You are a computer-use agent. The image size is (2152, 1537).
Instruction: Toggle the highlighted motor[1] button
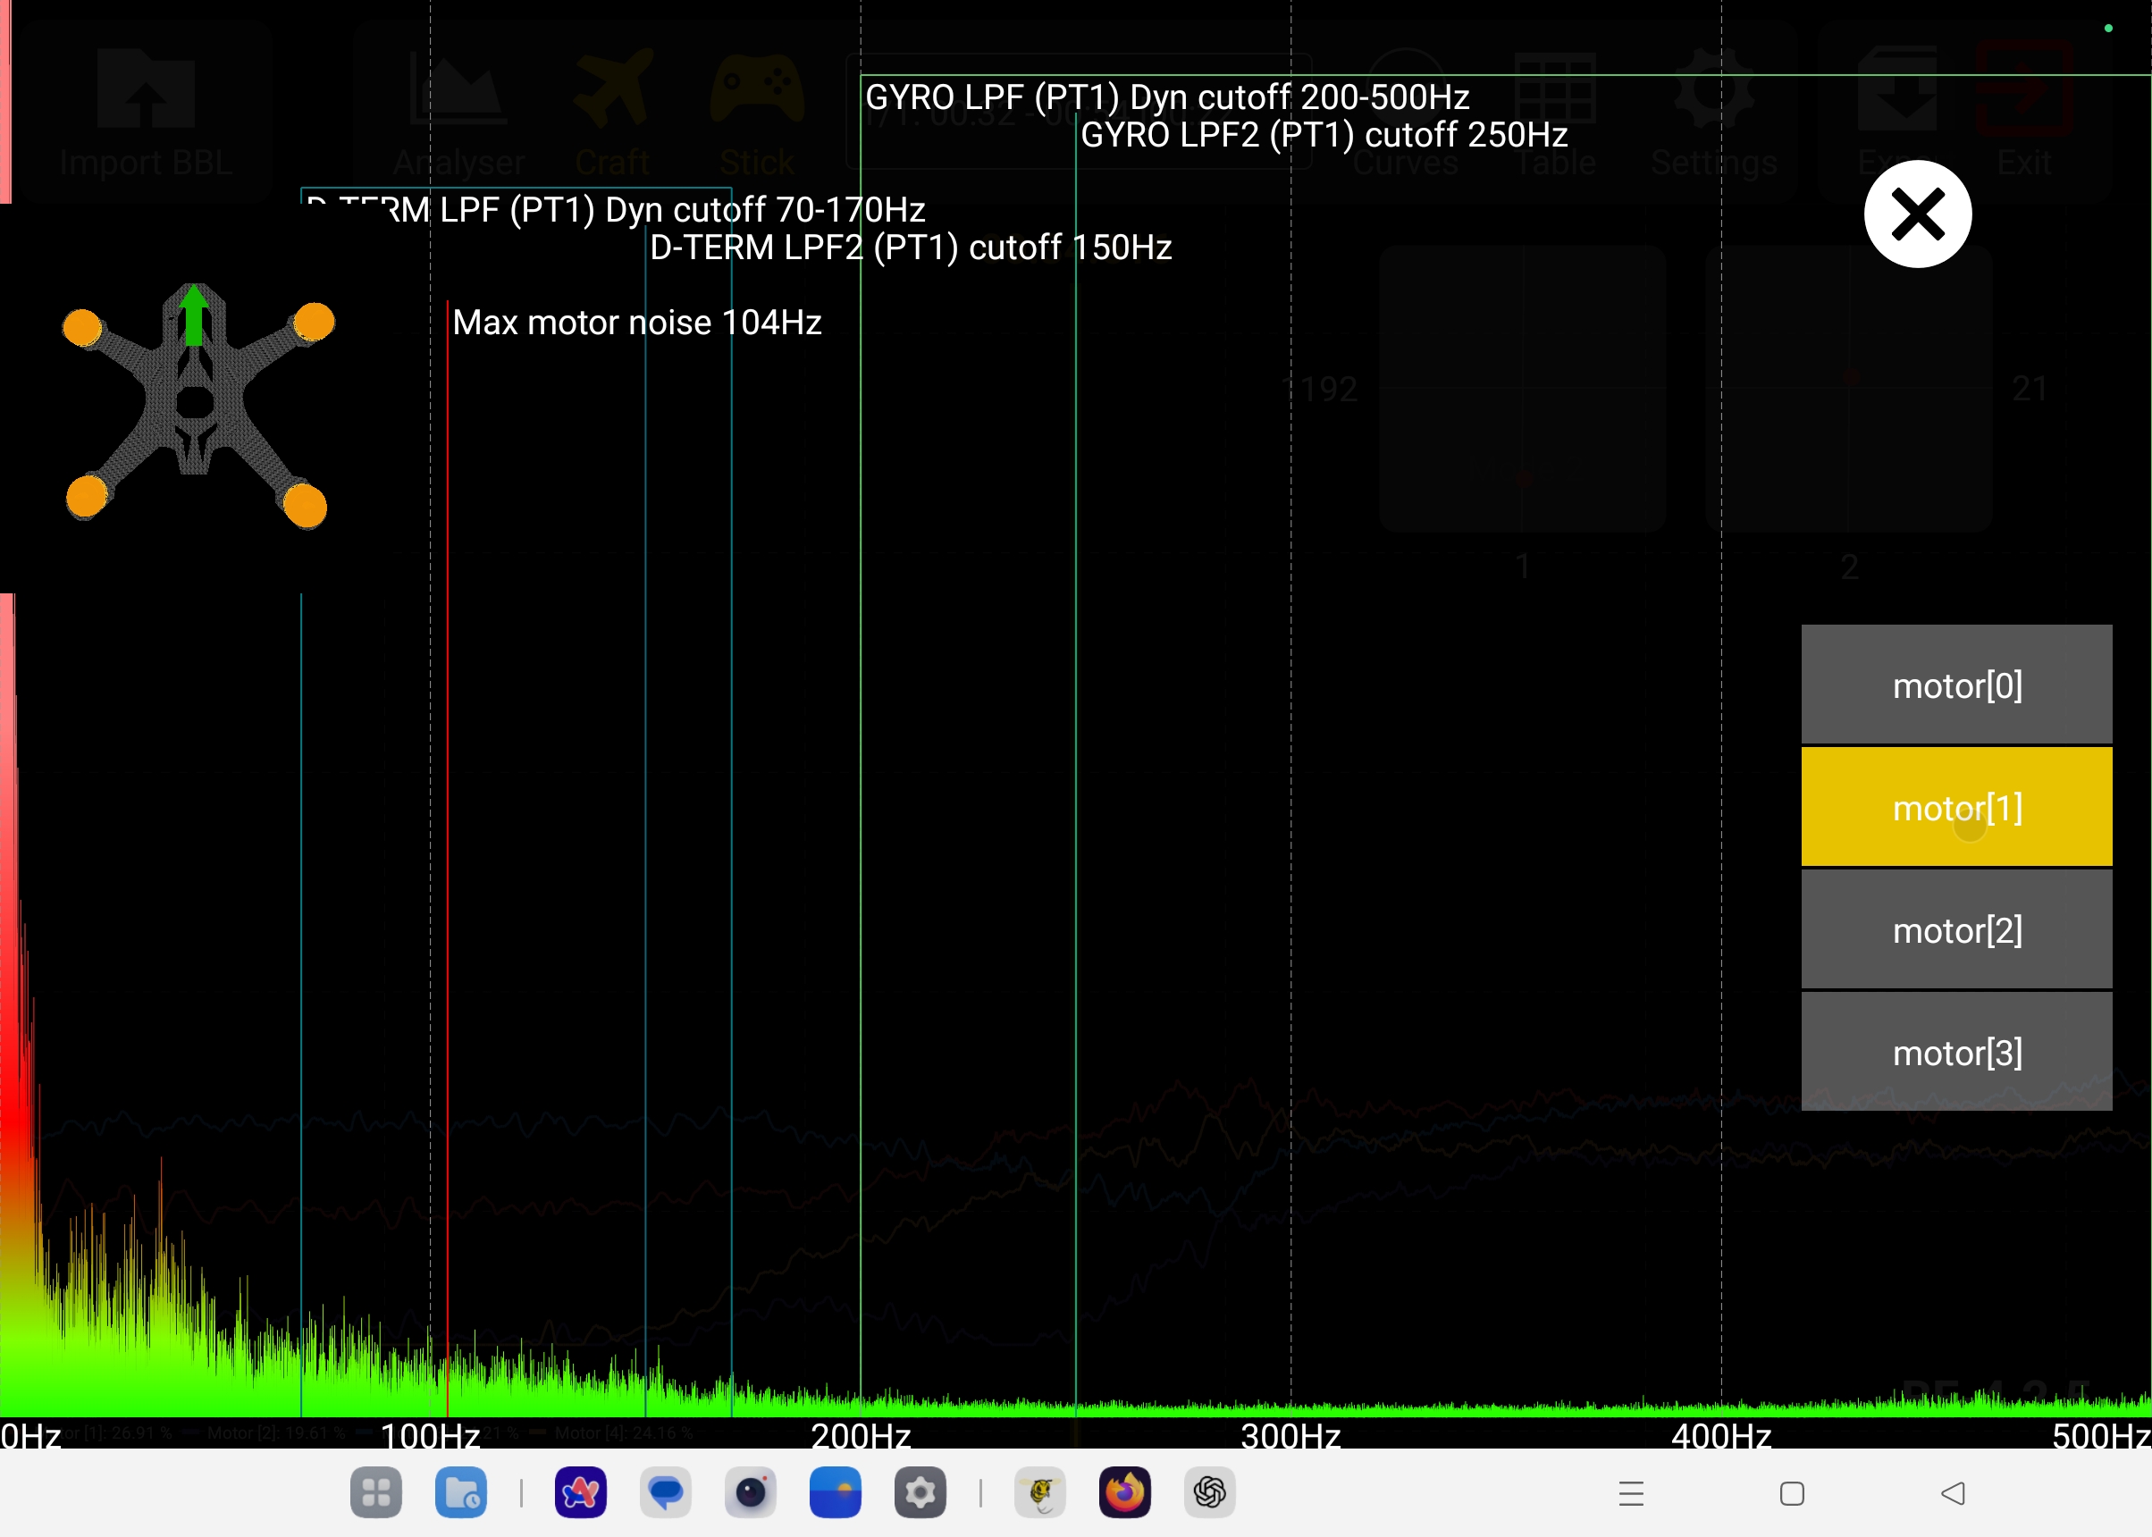[x=1956, y=807]
